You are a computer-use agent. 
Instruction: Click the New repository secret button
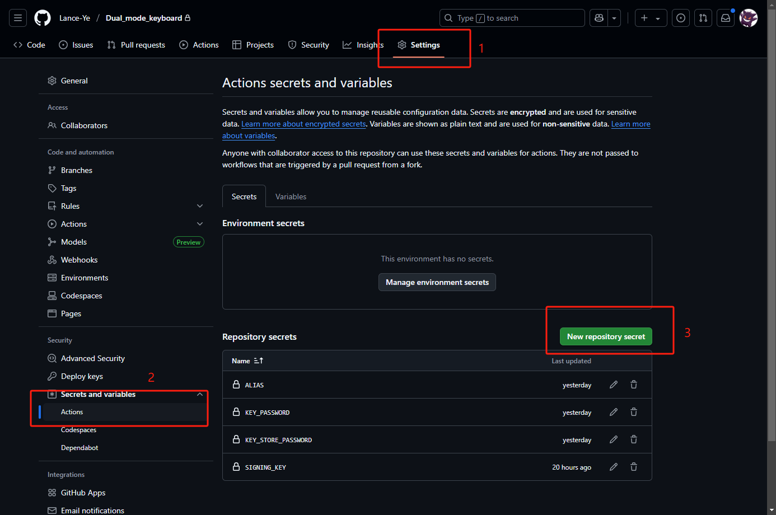point(606,336)
